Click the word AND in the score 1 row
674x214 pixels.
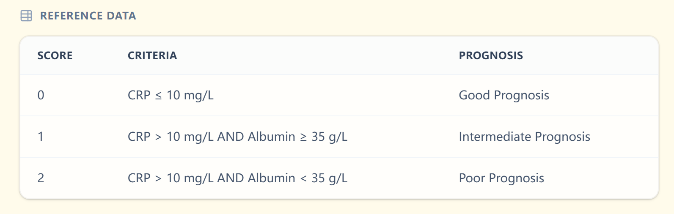[x=230, y=137]
